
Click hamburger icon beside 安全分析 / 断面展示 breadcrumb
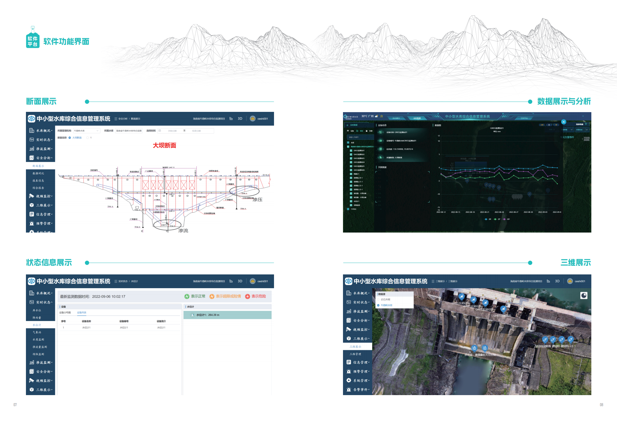point(116,119)
